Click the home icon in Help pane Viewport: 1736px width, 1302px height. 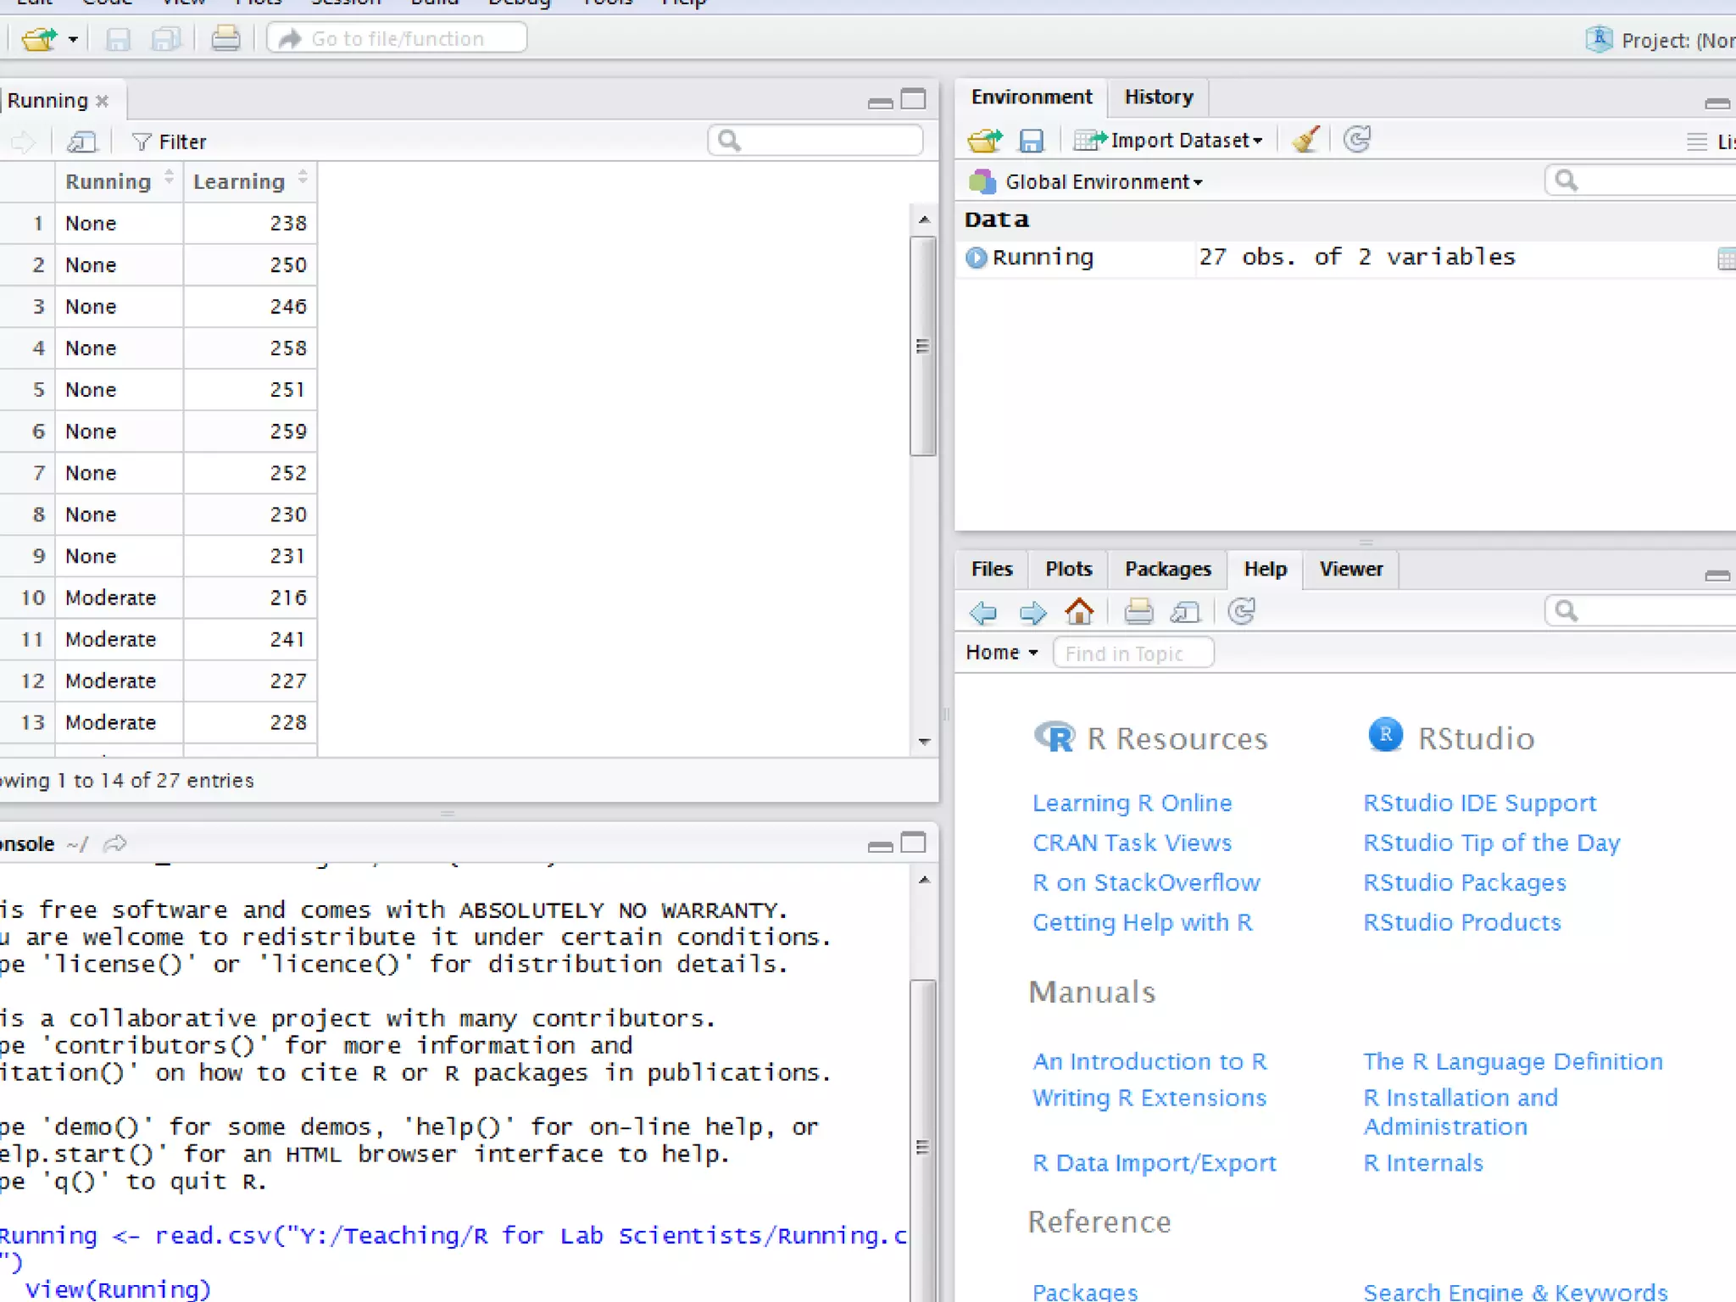[x=1079, y=611]
